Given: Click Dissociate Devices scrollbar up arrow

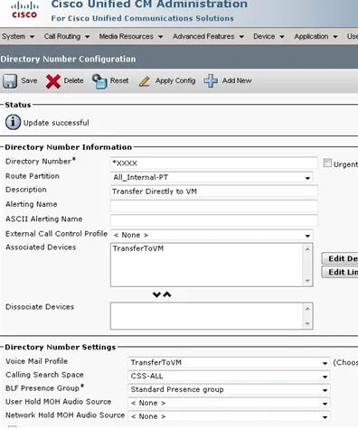Looking at the screenshot, I should click(x=307, y=309).
